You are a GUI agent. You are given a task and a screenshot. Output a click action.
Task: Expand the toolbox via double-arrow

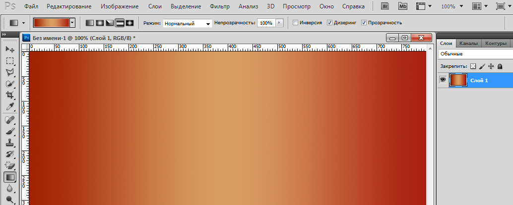pyautogui.click(x=4, y=35)
